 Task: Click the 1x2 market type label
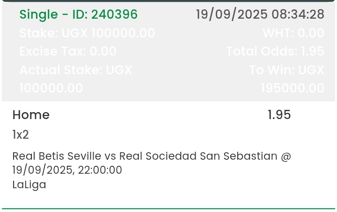point(21,134)
